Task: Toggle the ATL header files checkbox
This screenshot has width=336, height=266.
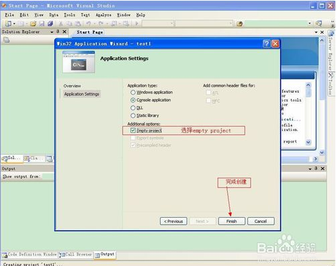Action: [x=208, y=93]
